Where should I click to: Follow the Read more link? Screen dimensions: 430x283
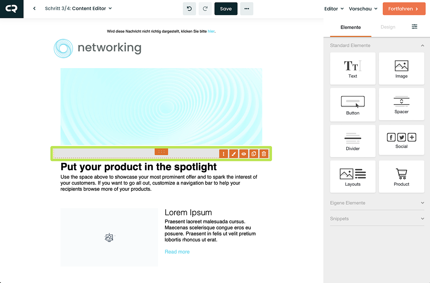pyautogui.click(x=177, y=252)
